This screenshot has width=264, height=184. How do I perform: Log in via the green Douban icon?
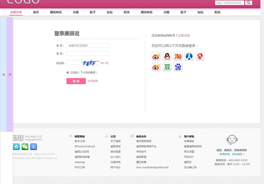click(167, 67)
